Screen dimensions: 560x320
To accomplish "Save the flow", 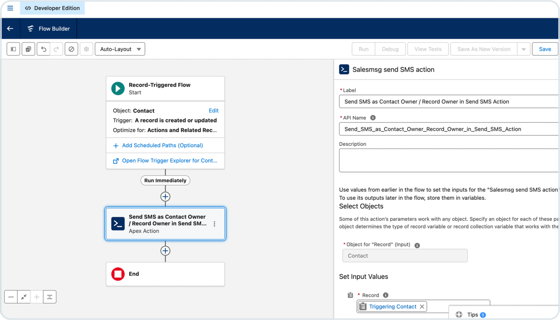I will coord(545,49).
